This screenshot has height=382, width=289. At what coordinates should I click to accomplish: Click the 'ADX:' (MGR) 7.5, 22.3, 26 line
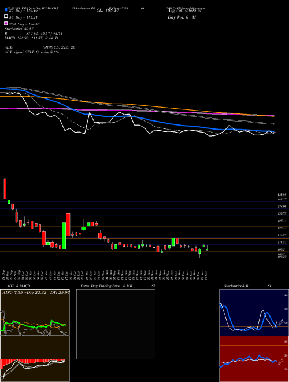(x=40, y=47)
